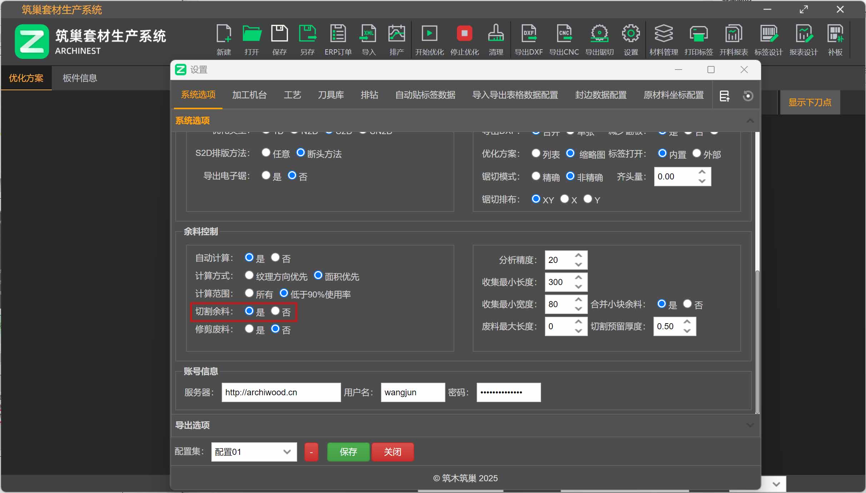The image size is (866, 493).
Task: Open the 配置集 dropdown showing 配置01
Action: (x=254, y=452)
